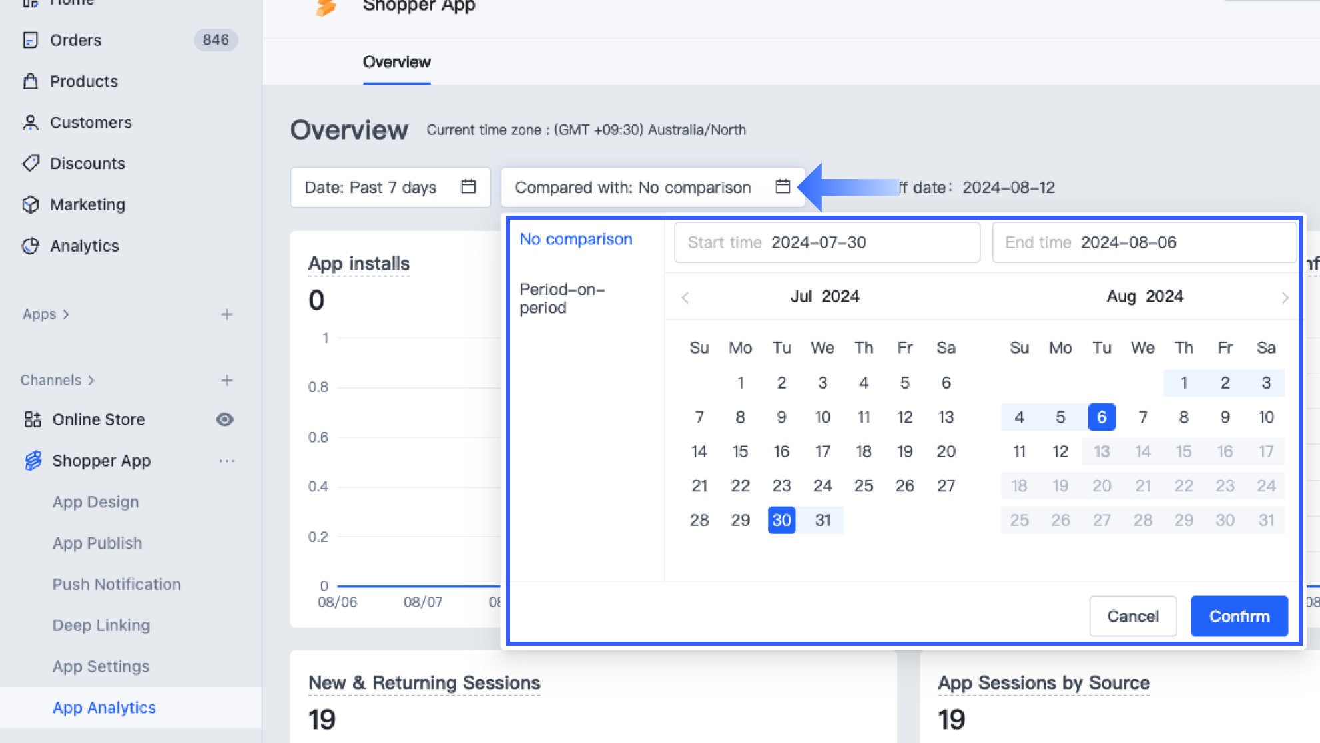
Task: Open the Orders section icon
Action: 30,40
